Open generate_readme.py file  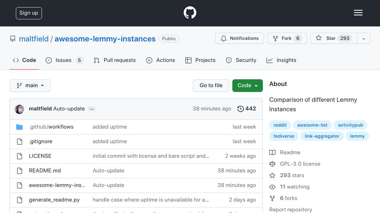(x=54, y=200)
